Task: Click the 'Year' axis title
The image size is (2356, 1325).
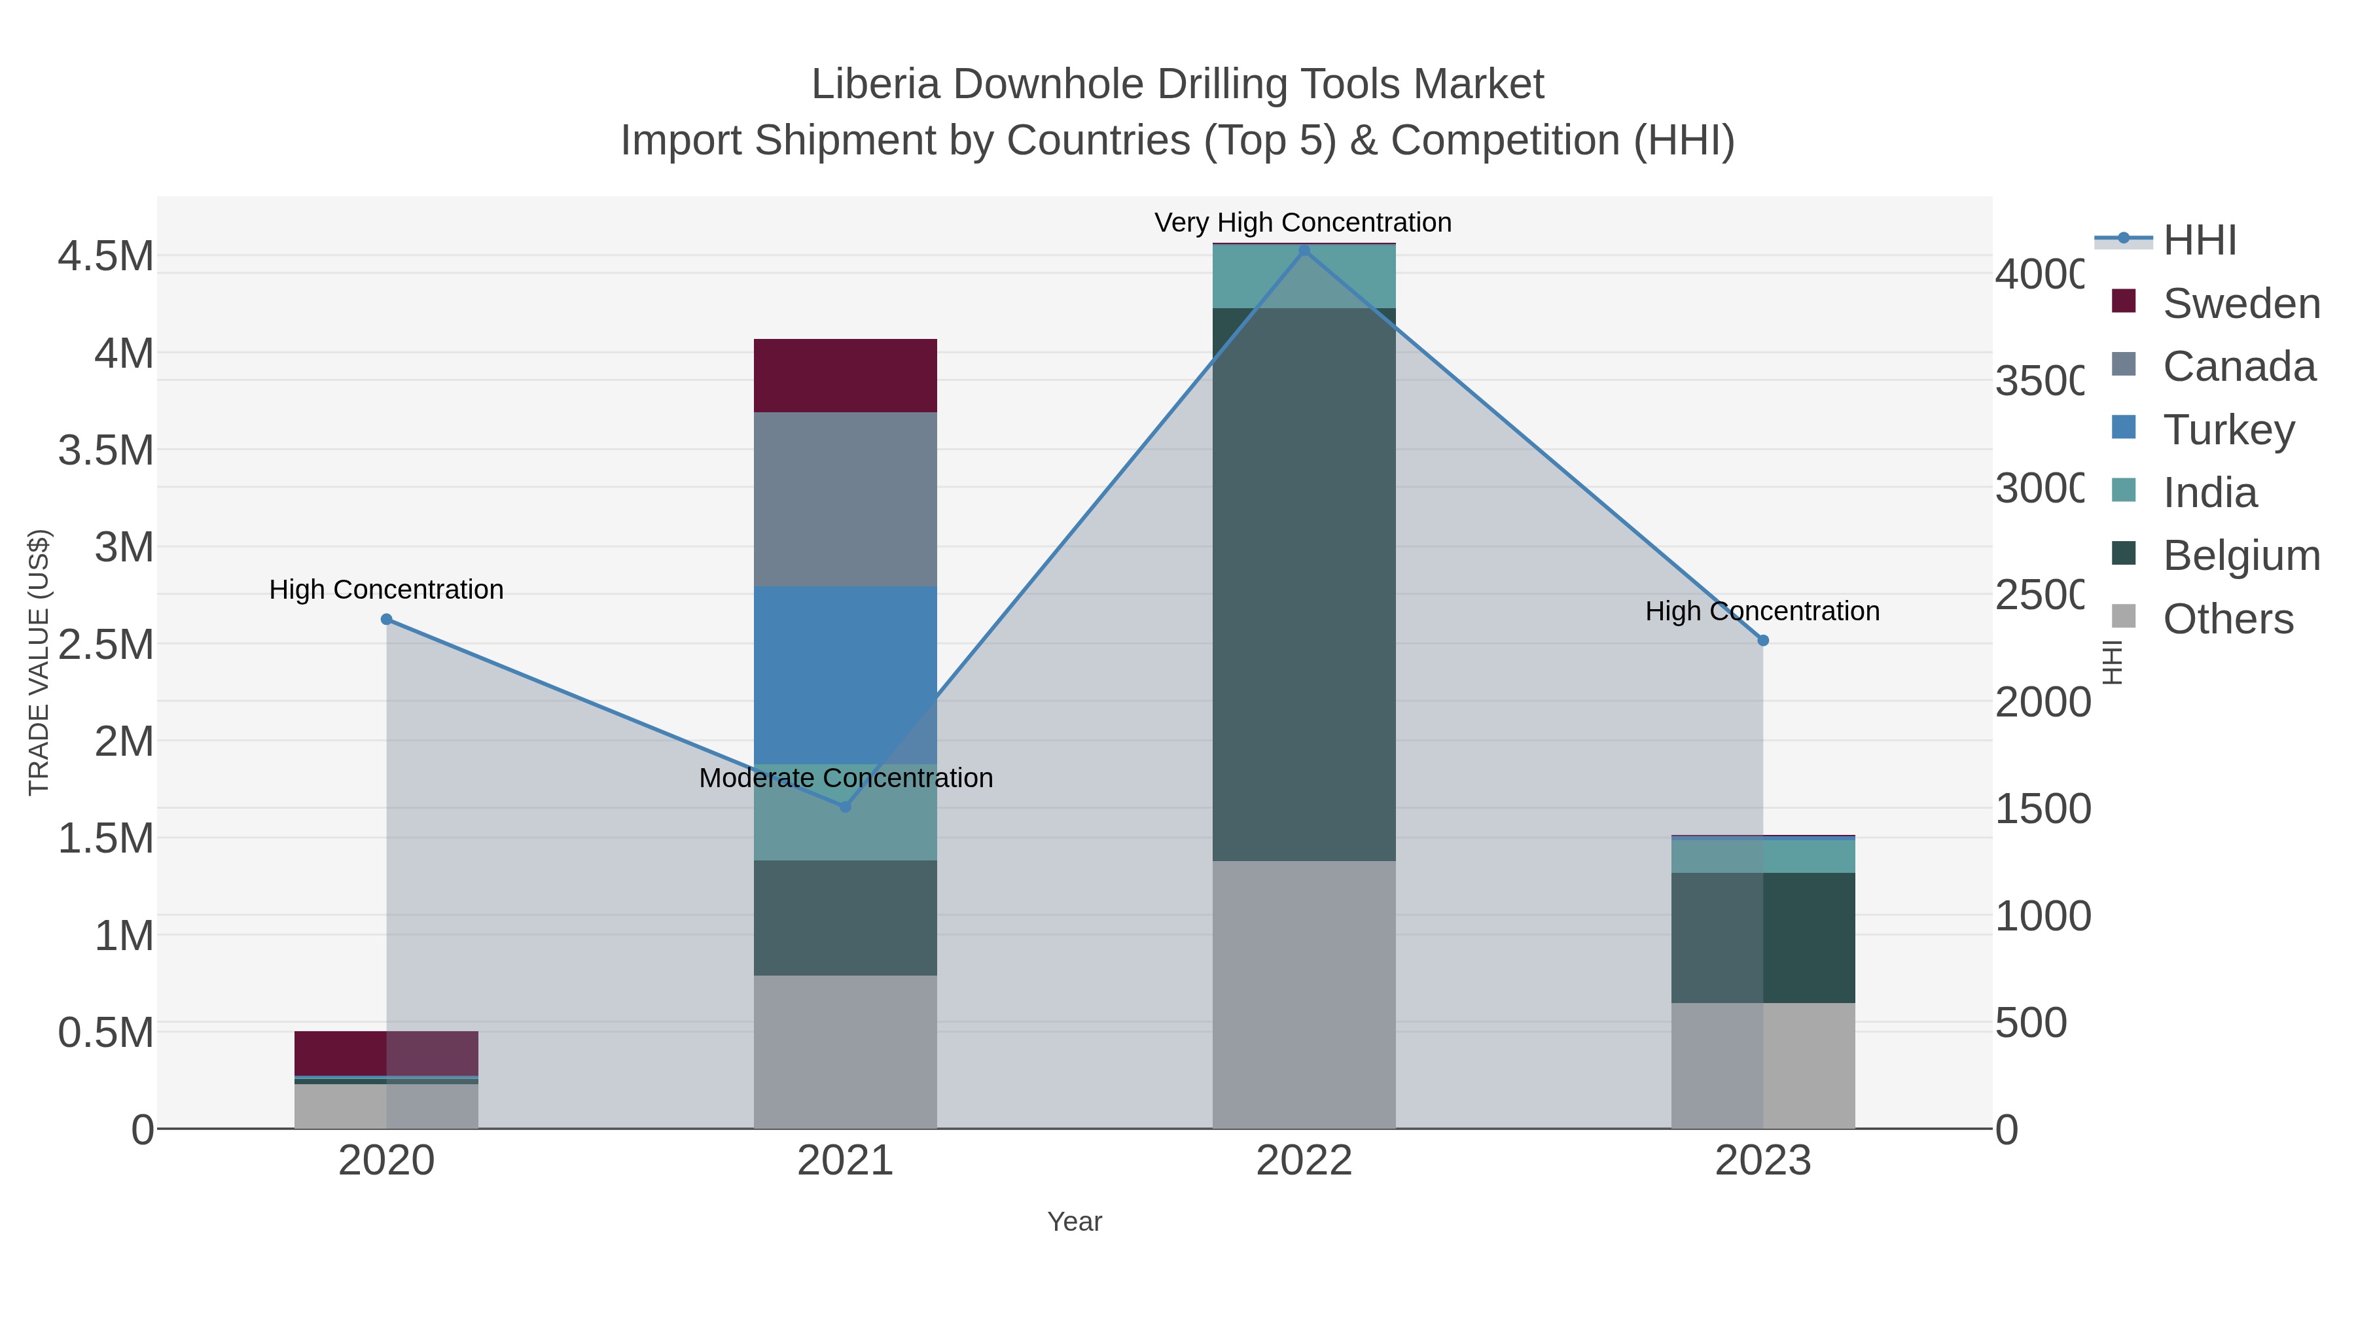Action: (x=1075, y=1222)
